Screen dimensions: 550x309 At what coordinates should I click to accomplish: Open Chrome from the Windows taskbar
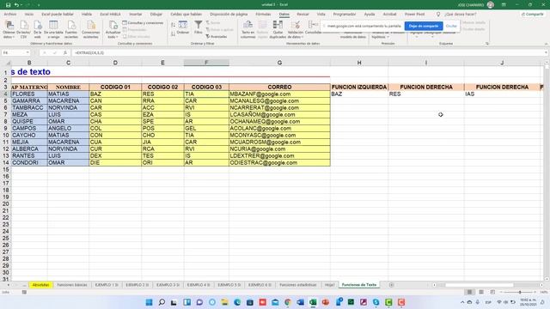288,302
